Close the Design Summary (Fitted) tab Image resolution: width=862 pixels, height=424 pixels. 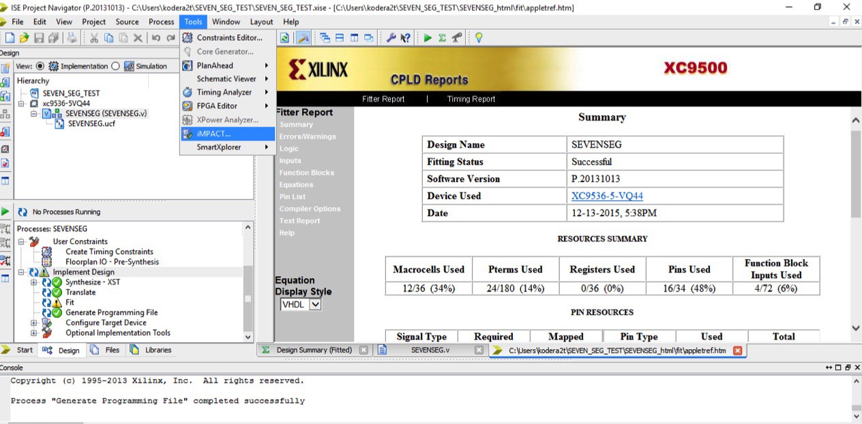[363, 350]
